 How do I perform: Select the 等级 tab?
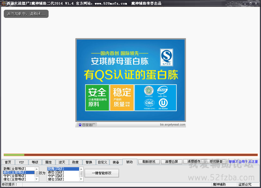pyautogui.click(x=35, y=162)
